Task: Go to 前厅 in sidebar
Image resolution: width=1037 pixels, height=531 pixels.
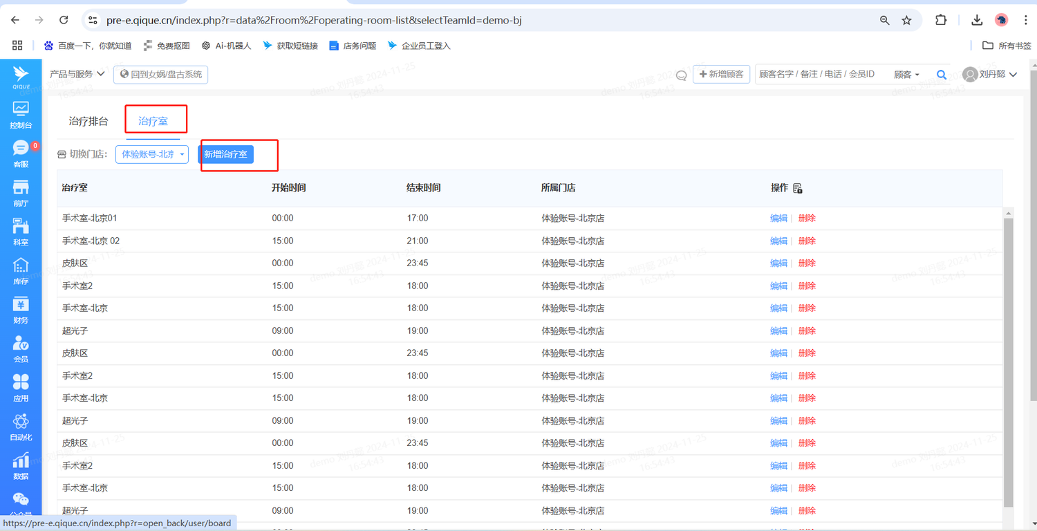Action: point(21,193)
